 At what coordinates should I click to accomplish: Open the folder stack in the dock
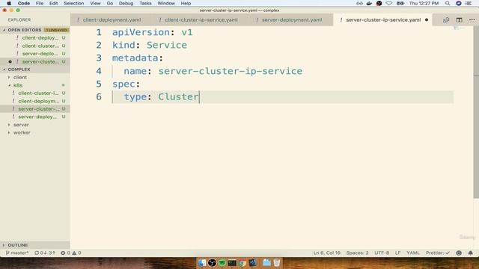266,262
